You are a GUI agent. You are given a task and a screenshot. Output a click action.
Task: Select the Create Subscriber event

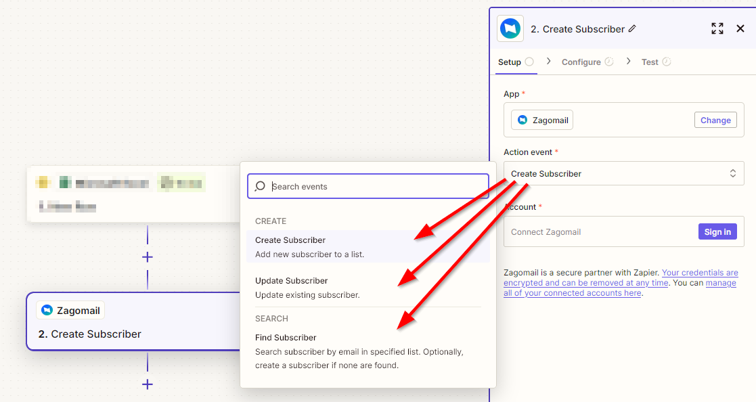point(368,247)
